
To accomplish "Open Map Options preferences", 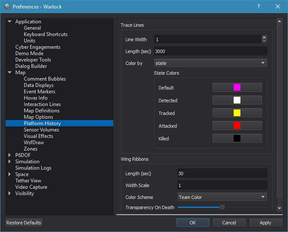I will point(38,117).
